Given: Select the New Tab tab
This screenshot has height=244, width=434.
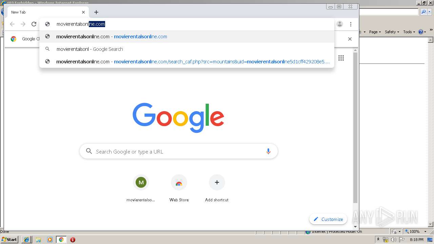Looking at the screenshot, I should (48, 12).
